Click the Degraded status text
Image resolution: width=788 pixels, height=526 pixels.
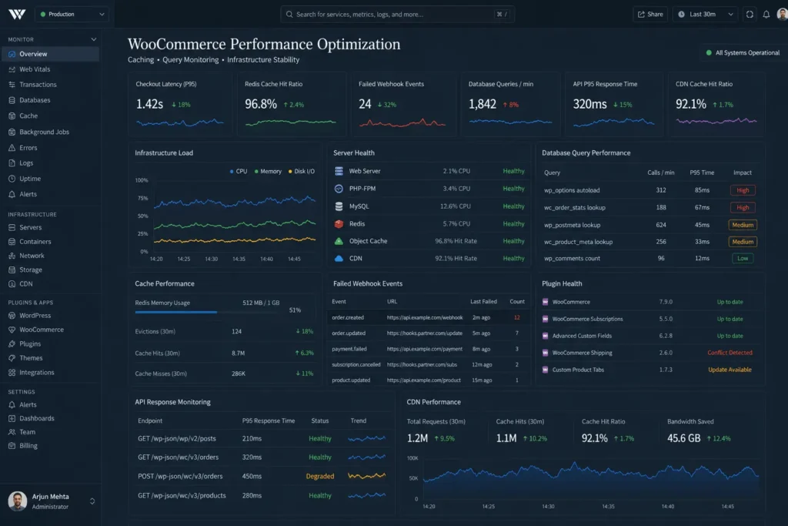[319, 476]
